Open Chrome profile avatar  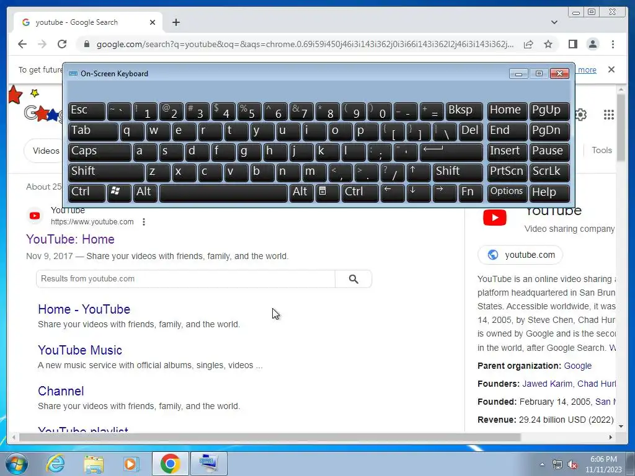[x=593, y=44]
